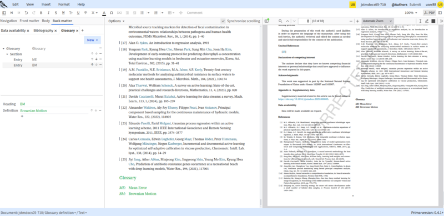Image resolution: width=444 pixels, height=216 pixels.
Task: Open the View menu
Action: point(30,4)
